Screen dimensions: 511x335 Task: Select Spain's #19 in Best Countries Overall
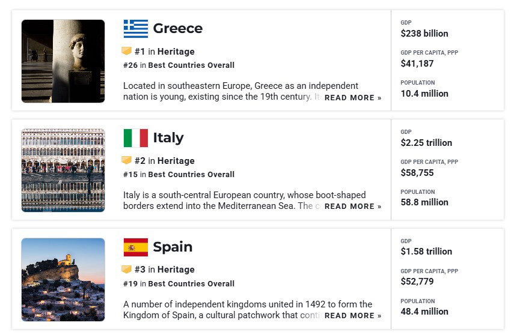(179, 283)
